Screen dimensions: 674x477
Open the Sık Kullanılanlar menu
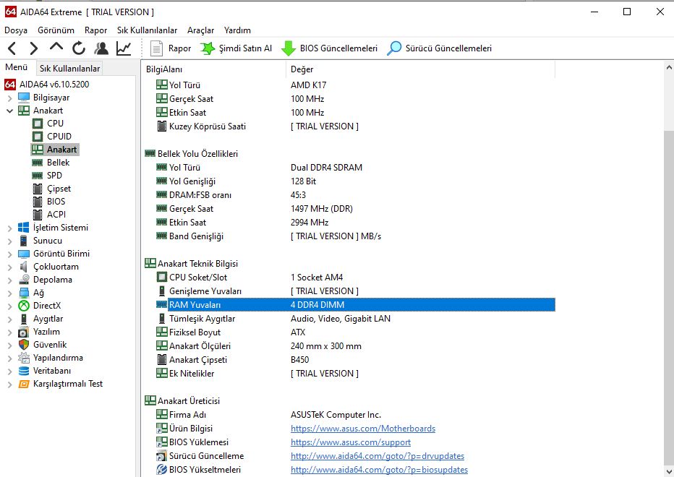point(147,30)
